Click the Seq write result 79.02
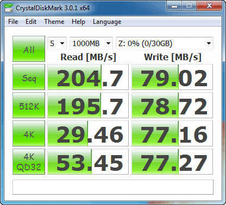The width and height of the screenshot is (226, 205). click(172, 77)
